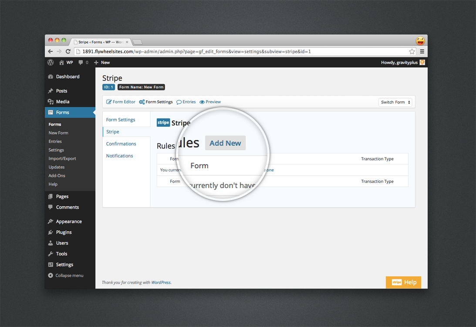The width and height of the screenshot is (476, 327).
Task: Bookmark page with the star icon
Action: (x=412, y=51)
